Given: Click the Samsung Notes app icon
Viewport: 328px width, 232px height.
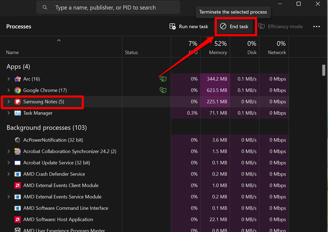Looking at the screenshot, I should [18, 102].
